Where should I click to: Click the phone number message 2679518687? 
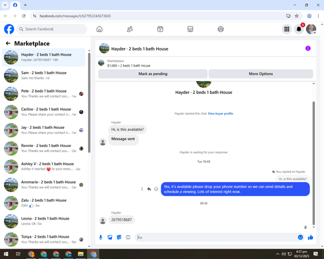coord(121,220)
